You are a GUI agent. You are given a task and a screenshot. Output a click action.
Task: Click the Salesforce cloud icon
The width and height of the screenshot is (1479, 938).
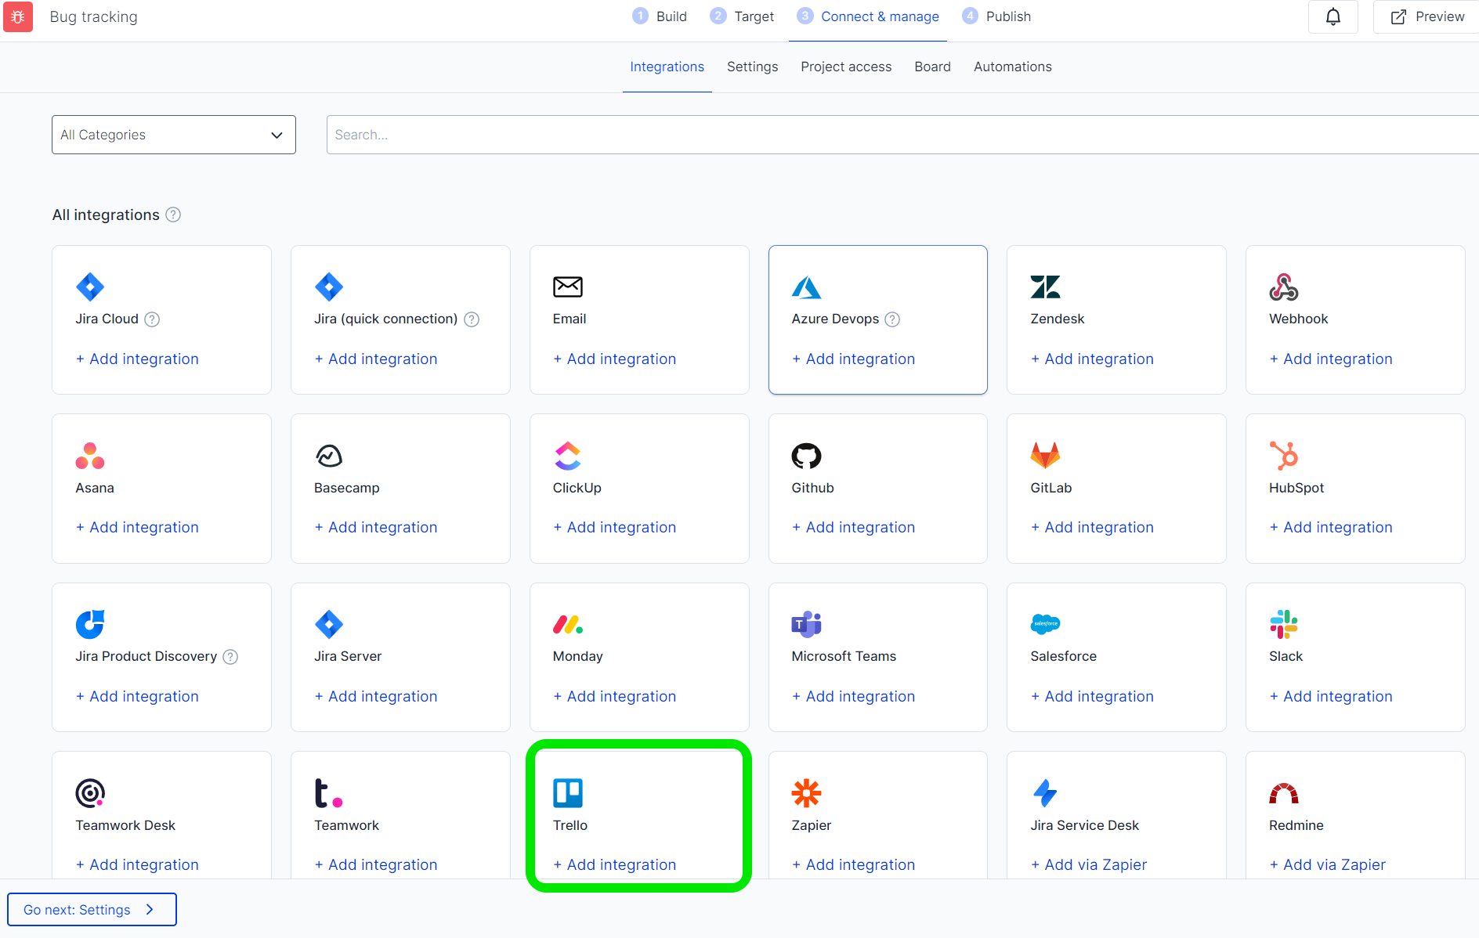point(1045,624)
